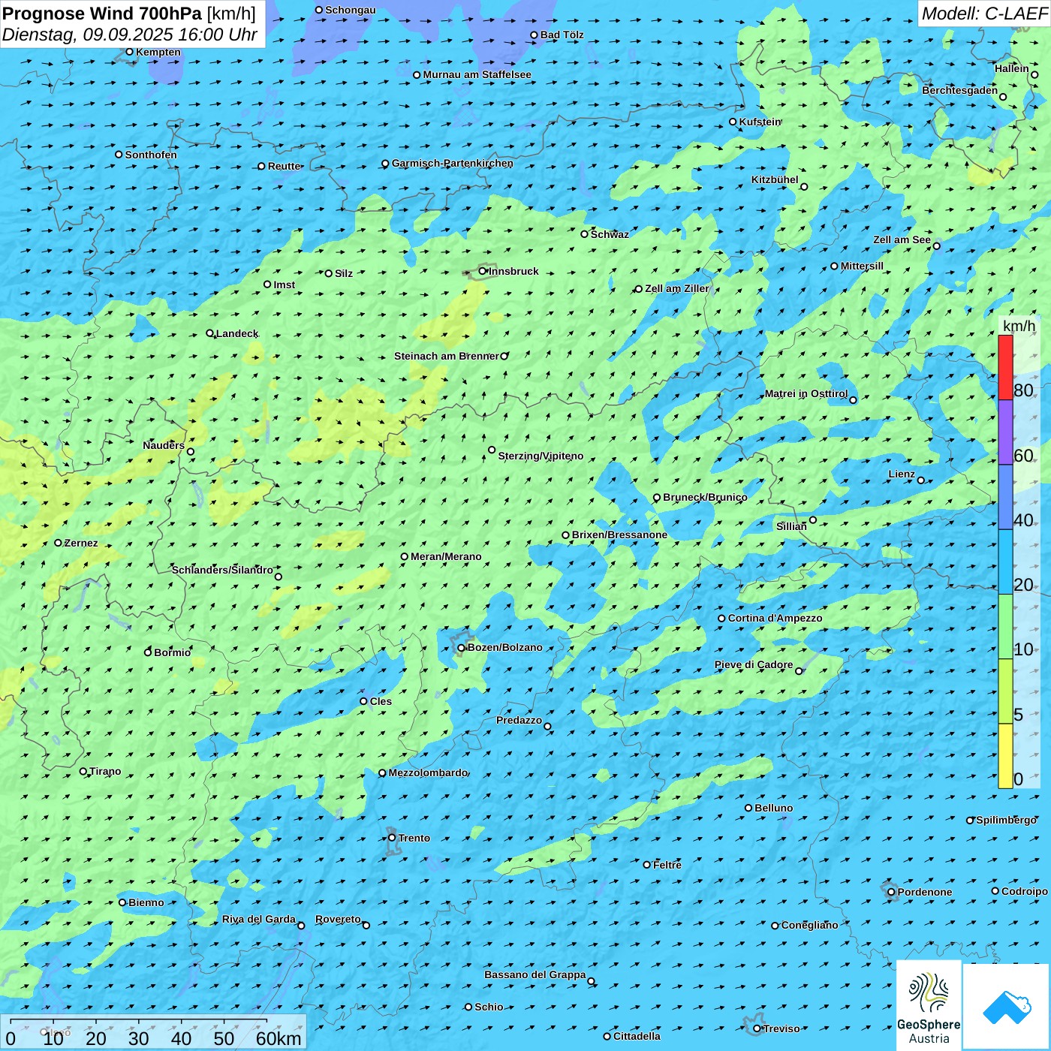Click the green legend band above 10
Image resolution: width=1051 pixels, height=1051 pixels.
(x=1005, y=627)
